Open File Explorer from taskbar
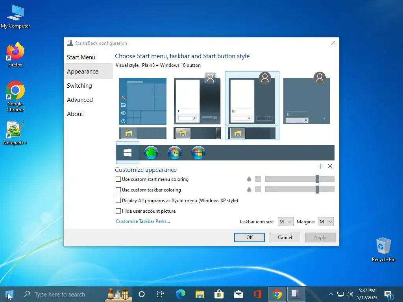The image size is (403, 302). pyautogui.click(x=200, y=294)
